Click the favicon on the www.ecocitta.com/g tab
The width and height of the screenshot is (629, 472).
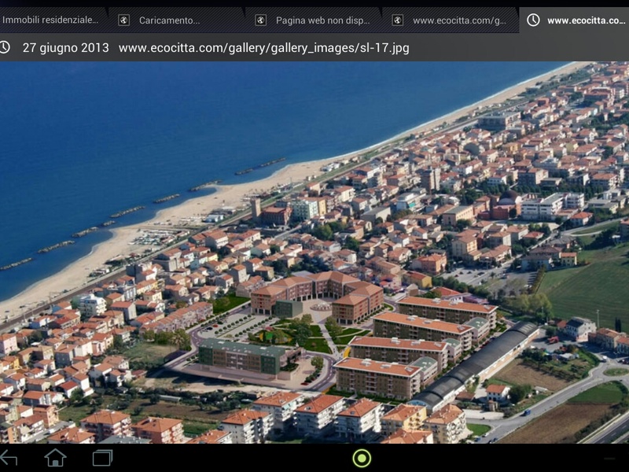click(x=397, y=20)
